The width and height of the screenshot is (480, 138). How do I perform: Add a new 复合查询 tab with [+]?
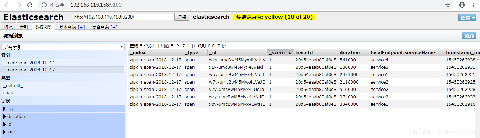point(114,27)
